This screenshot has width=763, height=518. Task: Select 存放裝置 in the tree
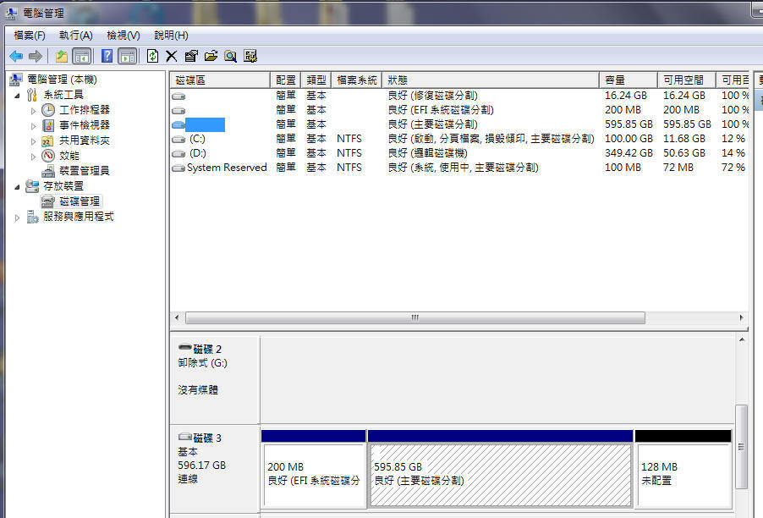tap(63, 186)
